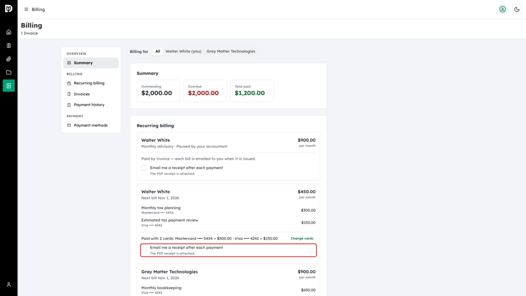Viewport: 526px width, 296px height.
Task: Click the 'Monthly bookkeeping' line item
Action: pyautogui.click(x=161, y=288)
